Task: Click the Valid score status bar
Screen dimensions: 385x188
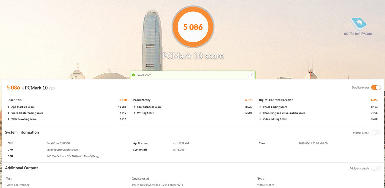Action: (x=193, y=75)
